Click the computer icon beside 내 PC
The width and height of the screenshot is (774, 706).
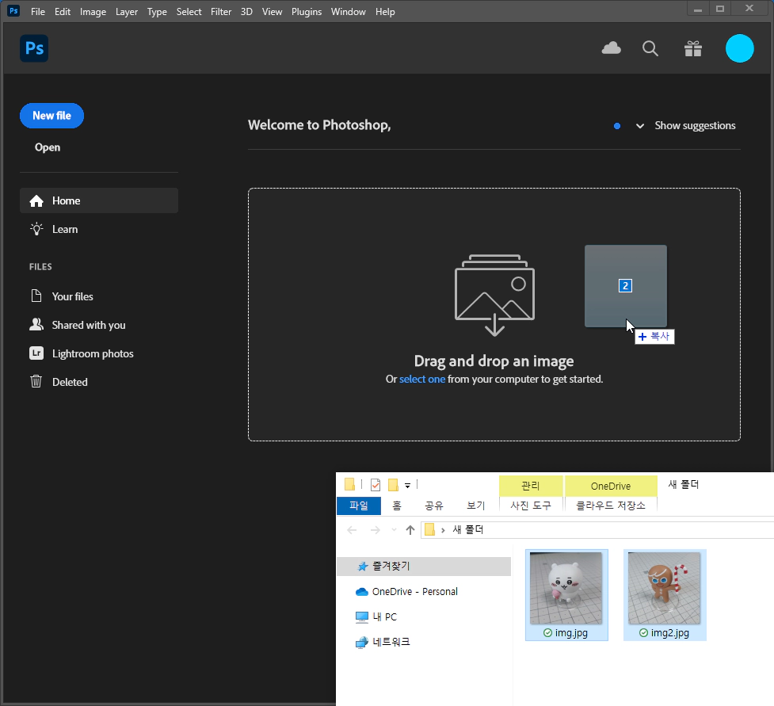pos(362,616)
